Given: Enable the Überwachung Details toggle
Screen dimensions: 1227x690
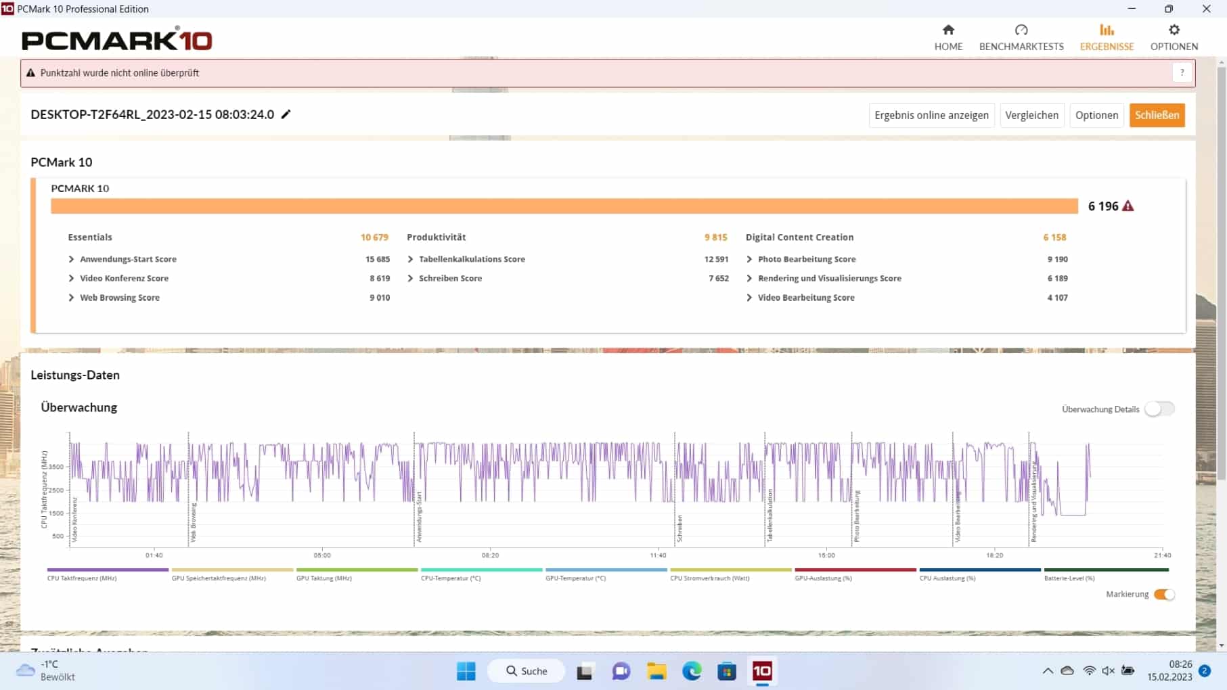Looking at the screenshot, I should (x=1159, y=409).
